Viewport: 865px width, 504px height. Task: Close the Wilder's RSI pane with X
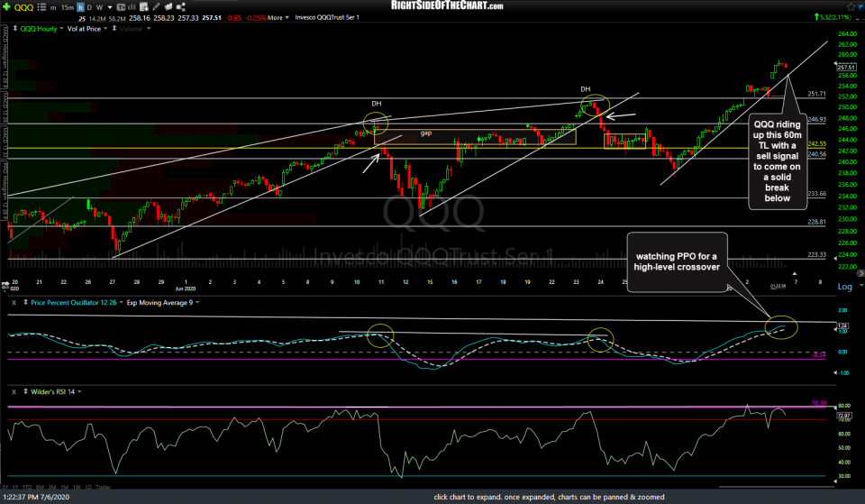(14, 392)
